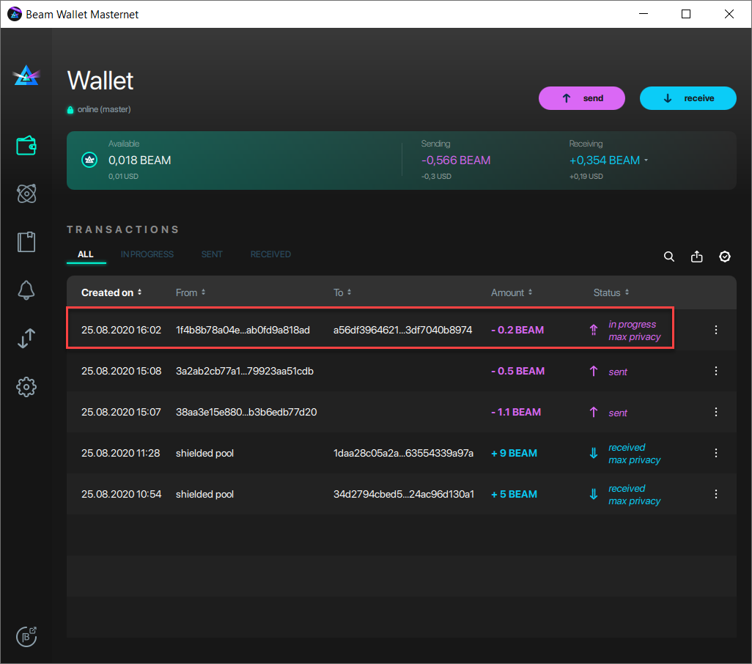Switch to the IN PROGRESS tab
Image resolution: width=752 pixels, height=664 pixels.
(147, 254)
